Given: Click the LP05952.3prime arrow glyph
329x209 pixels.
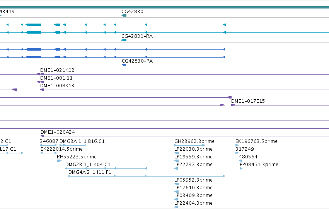Looking at the screenshot, I should pyautogui.click(x=177, y=184).
